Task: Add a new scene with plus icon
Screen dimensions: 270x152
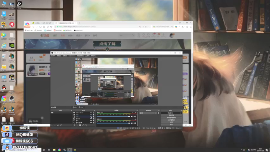Action: pos(52,125)
